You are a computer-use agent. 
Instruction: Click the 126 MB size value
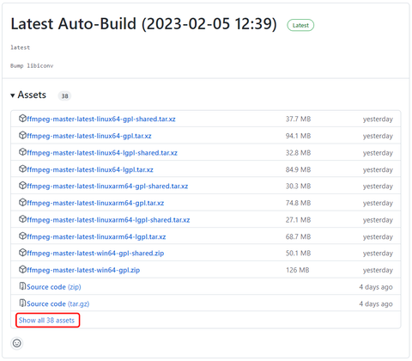pos(298,271)
